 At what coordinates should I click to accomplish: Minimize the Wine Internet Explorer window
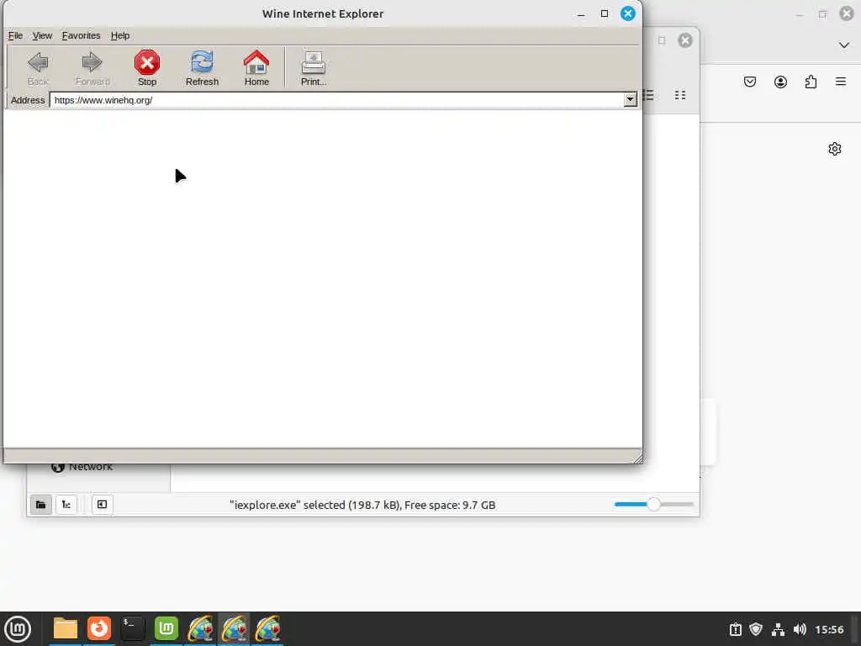(581, 14)
